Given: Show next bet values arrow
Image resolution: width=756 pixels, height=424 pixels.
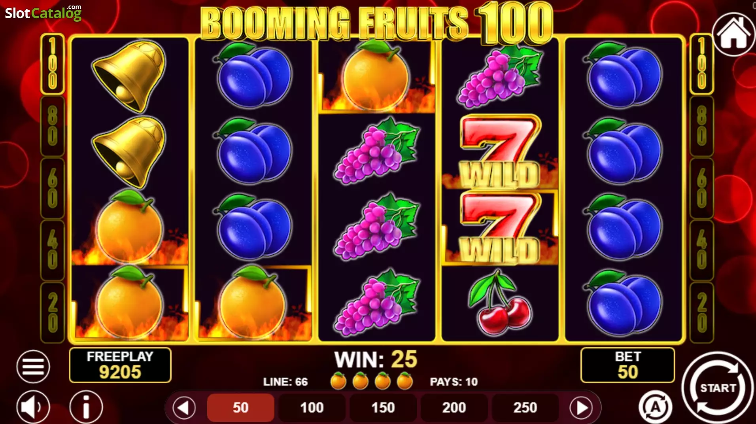Looking at the screenshot, I should (x=581, y=408).
